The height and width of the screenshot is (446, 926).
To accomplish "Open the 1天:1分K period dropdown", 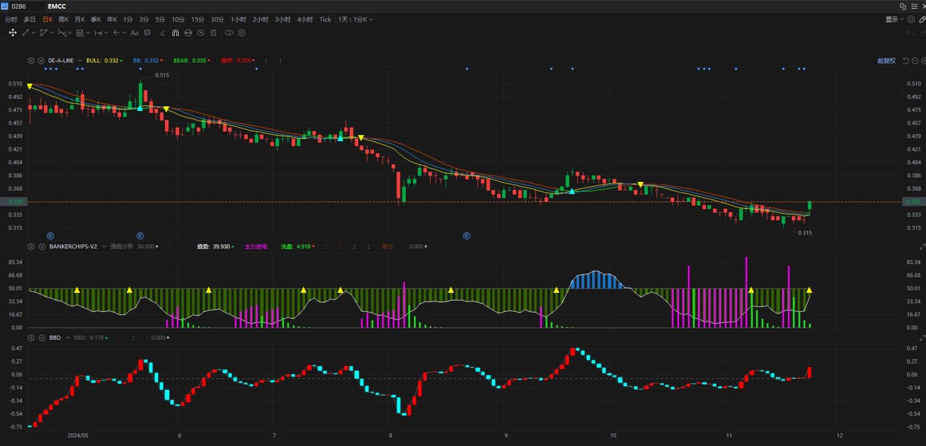I will tap(355, 20).
